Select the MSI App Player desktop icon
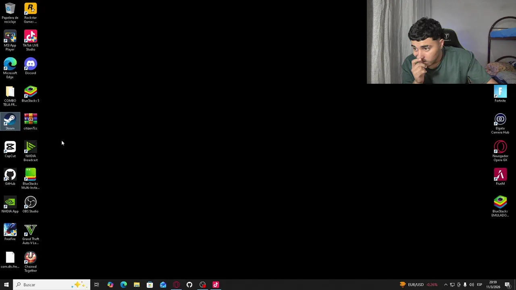Screen dimensions: 516x290 point(10,41)
